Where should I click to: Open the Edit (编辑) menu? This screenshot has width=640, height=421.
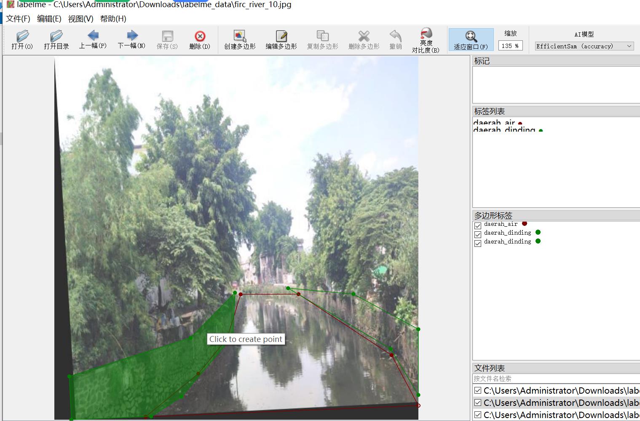(x=49, y=19)
